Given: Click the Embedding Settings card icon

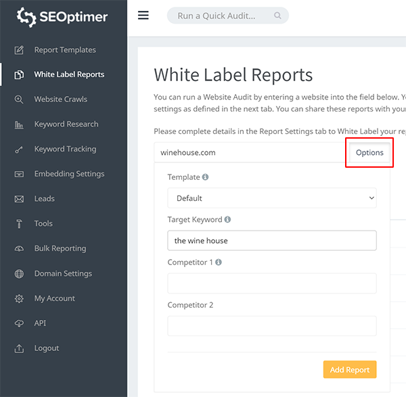Looking at the screenshot, I should [19, 174].
